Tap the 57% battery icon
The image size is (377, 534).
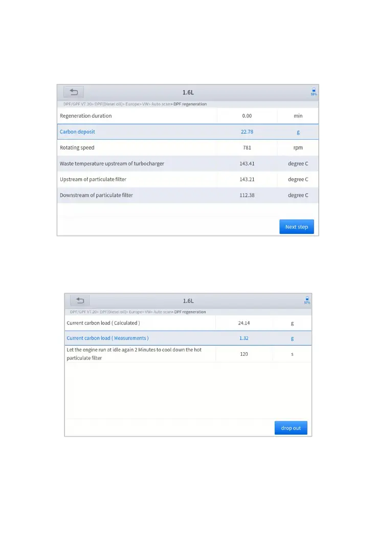[307, 300]
